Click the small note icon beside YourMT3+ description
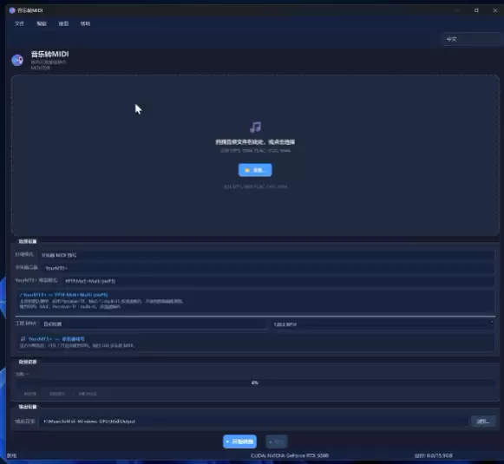This screenshot has height=464, width=504. click(x=23, y=339)
